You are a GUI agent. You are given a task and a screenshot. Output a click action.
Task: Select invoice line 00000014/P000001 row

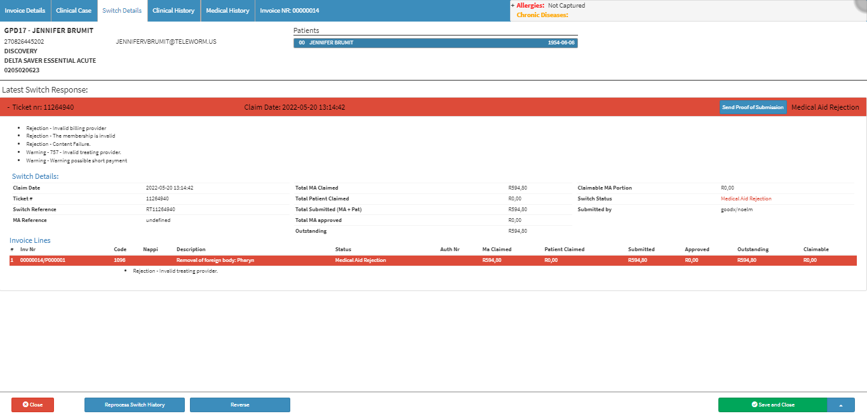click(433, 260)
